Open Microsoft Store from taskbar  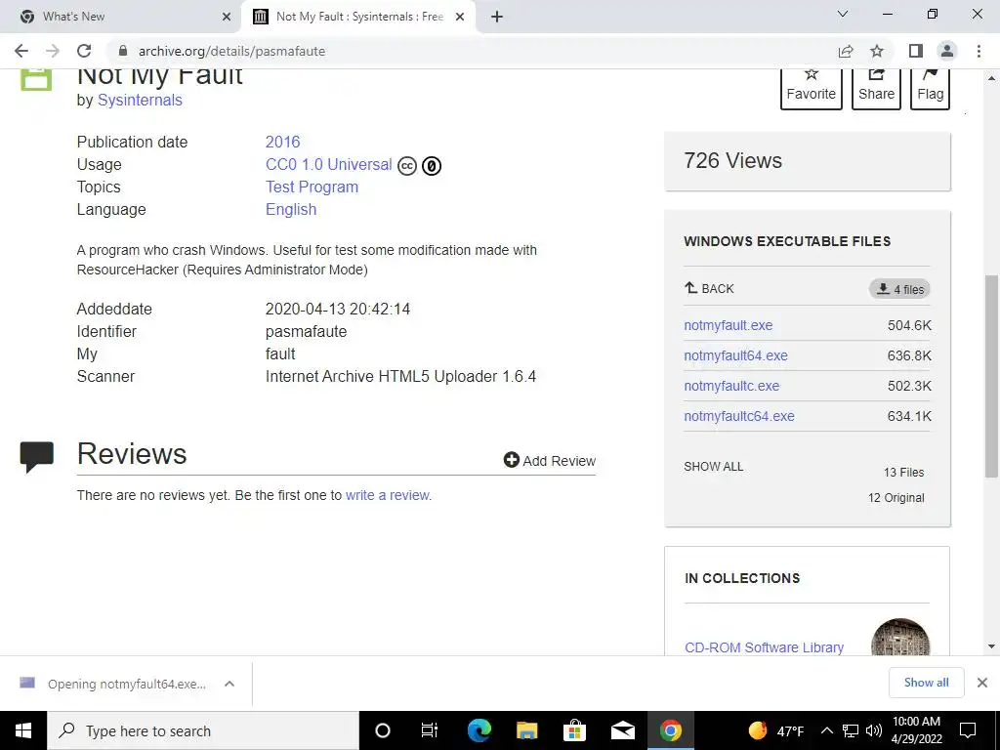574,730
